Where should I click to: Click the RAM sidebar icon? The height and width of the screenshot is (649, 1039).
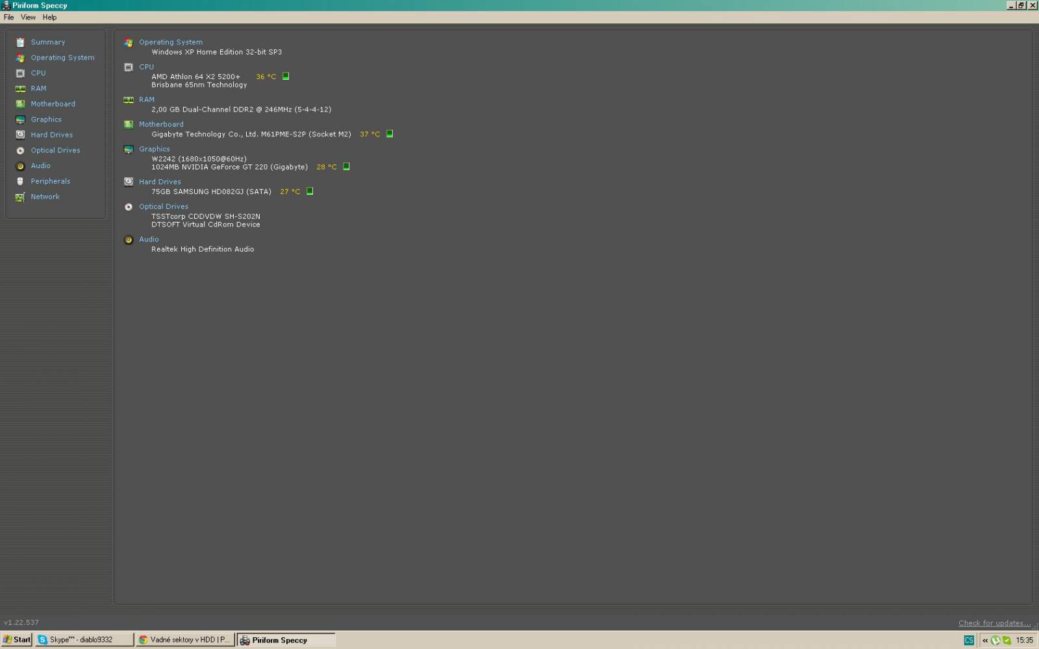pyautogui.click(x=20, y=89)
